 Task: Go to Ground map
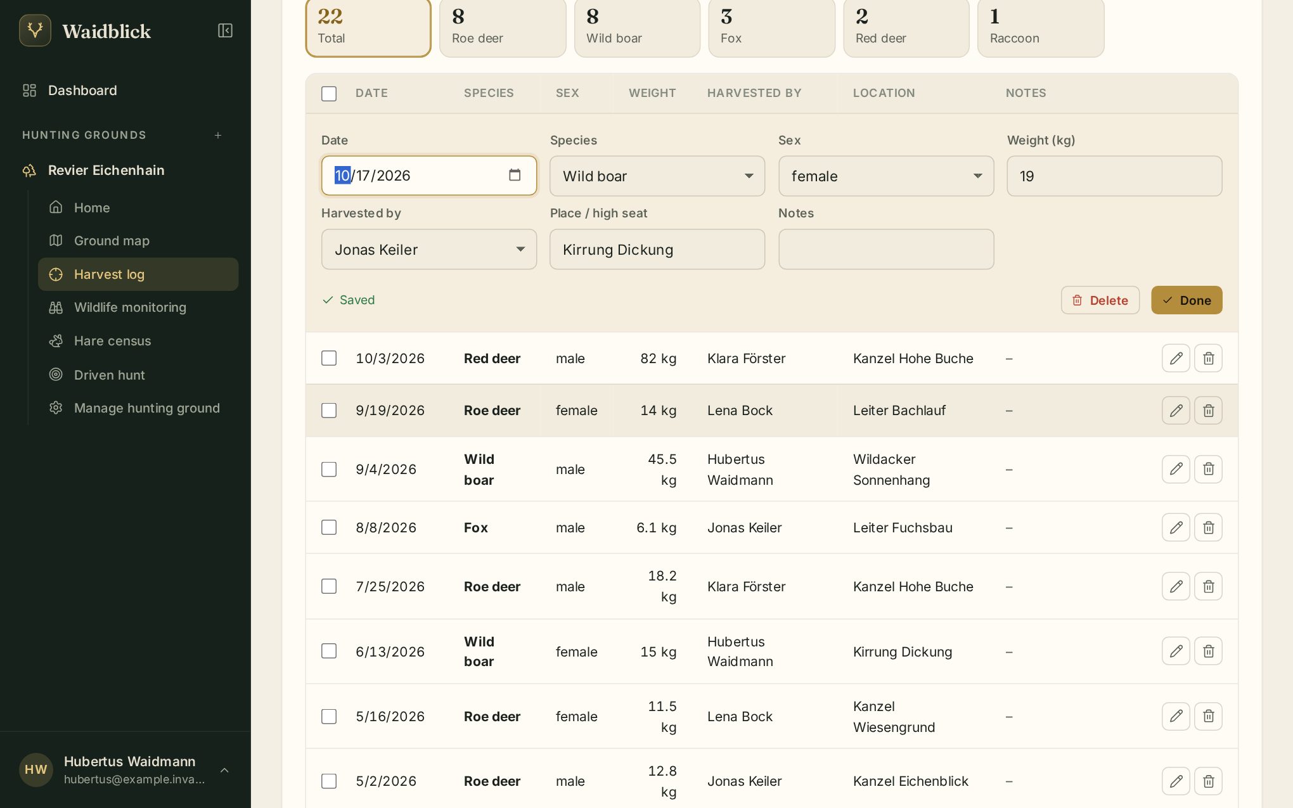tap(138, 241)
